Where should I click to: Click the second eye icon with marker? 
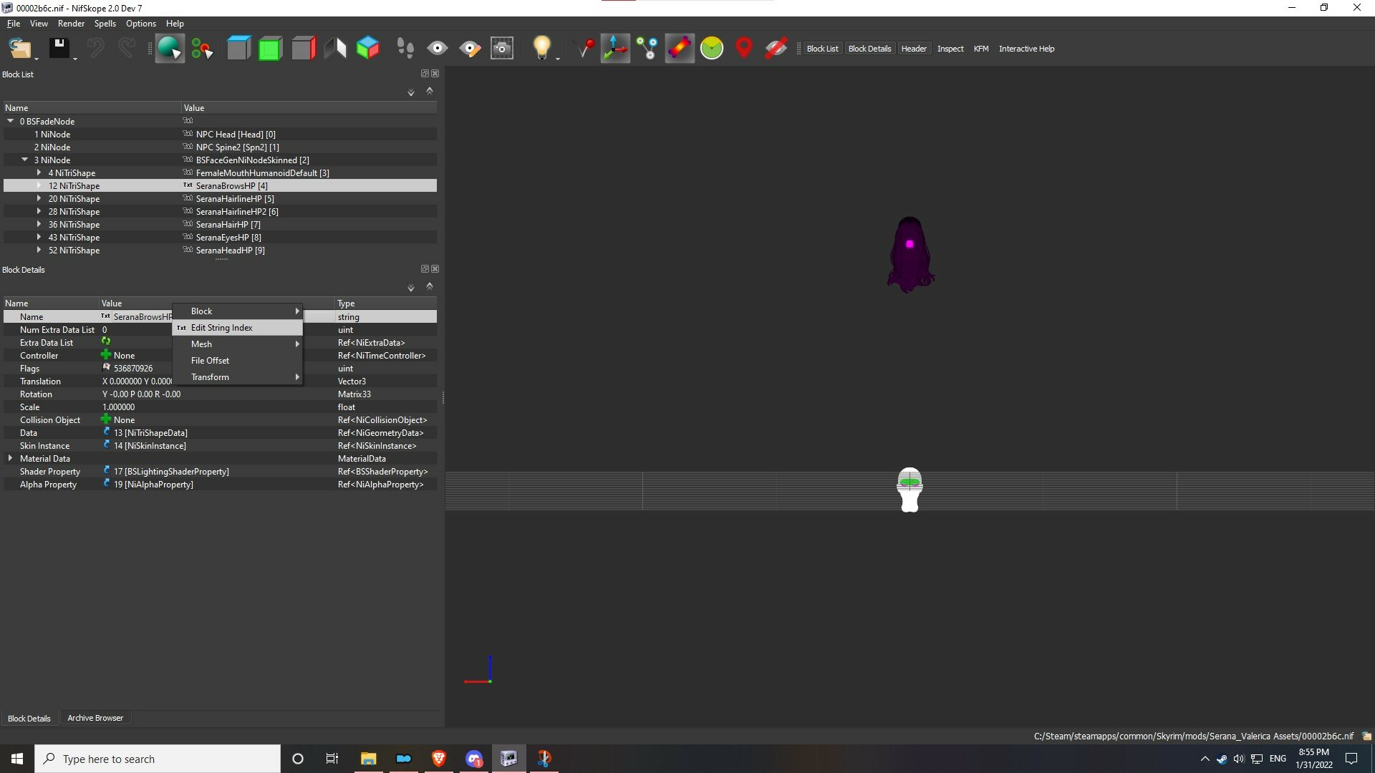pos(470,49)
